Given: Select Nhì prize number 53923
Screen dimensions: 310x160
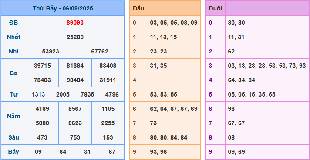Looking at the screenshot, I should [51, 51].
